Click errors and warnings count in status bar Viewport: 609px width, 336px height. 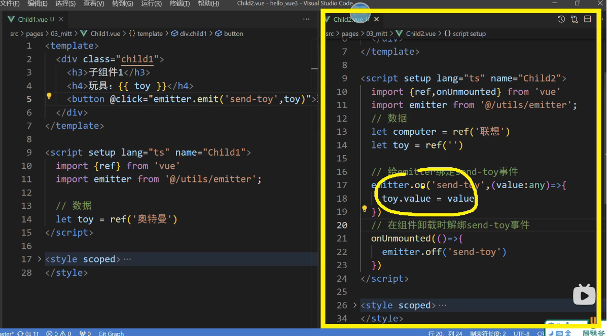[x=59, y=333]
